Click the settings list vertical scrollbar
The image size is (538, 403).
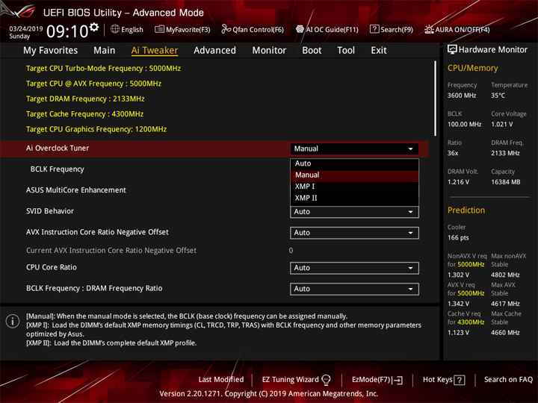click(436, 98)
